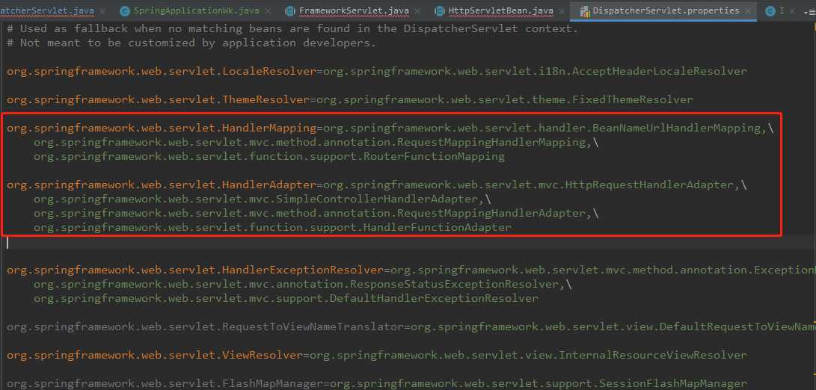Show the hidden tabs dropdown list

(809, 11)
